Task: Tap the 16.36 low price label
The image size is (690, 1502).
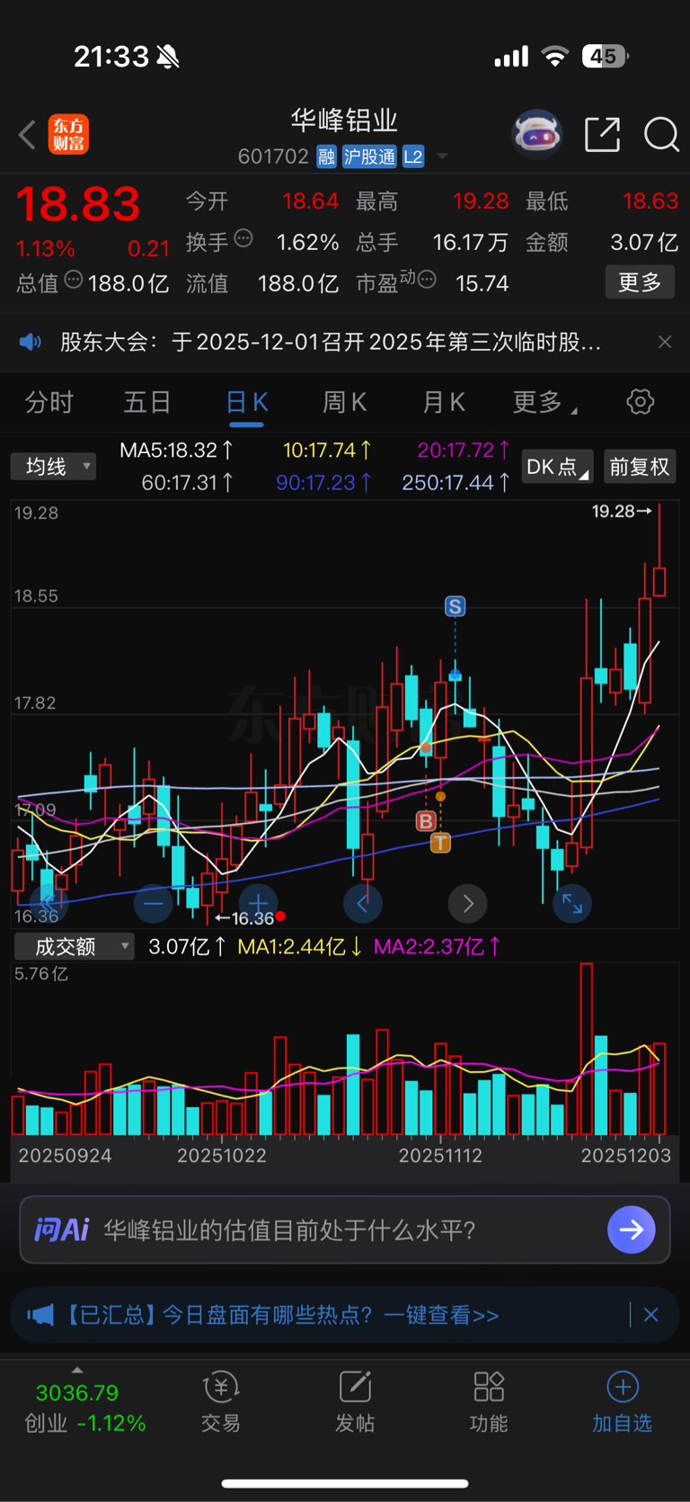Action: [244, 918]
